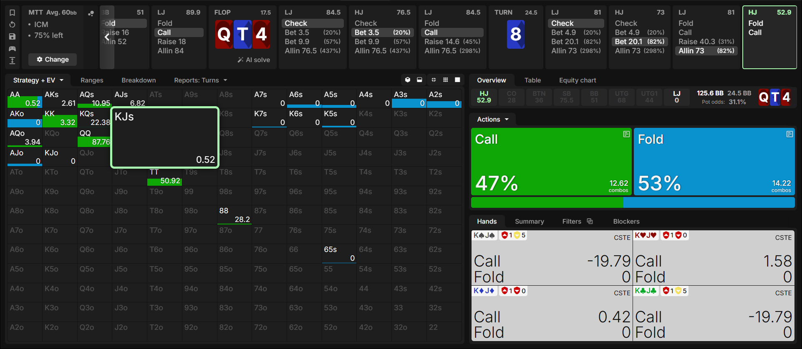Screen dimensions: 802x349
Task: Click the list icon on the Call card
Action: coord(626,134)
